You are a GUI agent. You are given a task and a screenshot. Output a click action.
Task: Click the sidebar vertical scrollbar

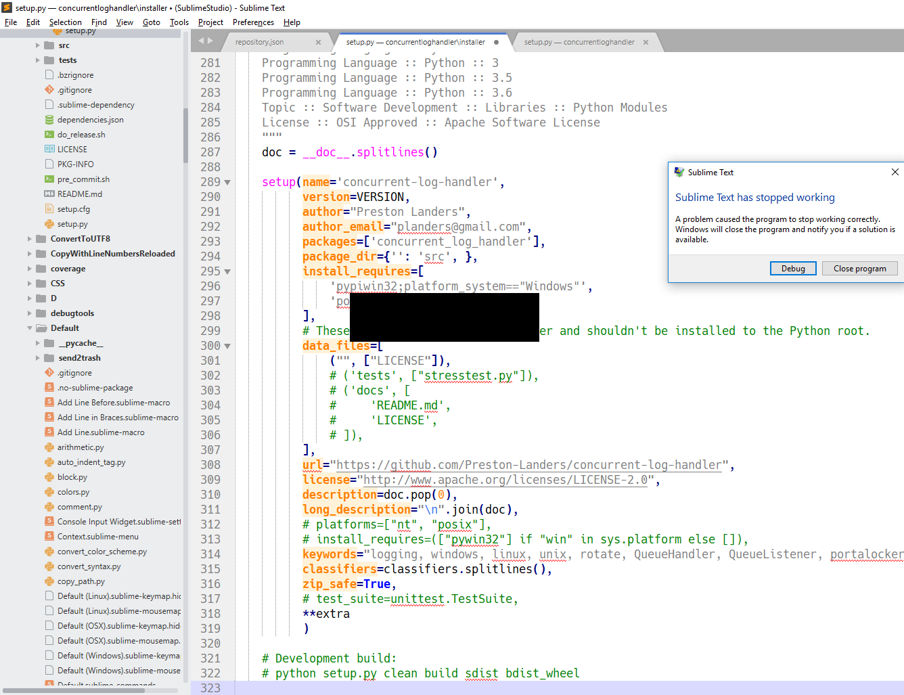click(x=185, y=135)
